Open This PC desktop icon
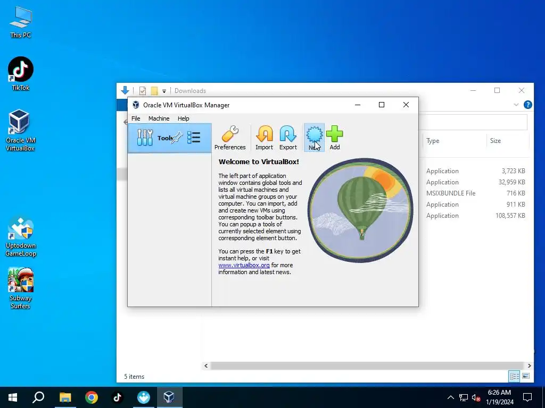Screen dimensions: 545x408 pyautogui.click(x=21, y=22)
